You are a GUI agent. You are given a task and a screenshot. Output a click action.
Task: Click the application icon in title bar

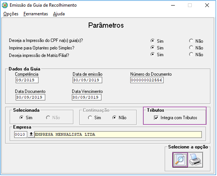pos(5,5)
